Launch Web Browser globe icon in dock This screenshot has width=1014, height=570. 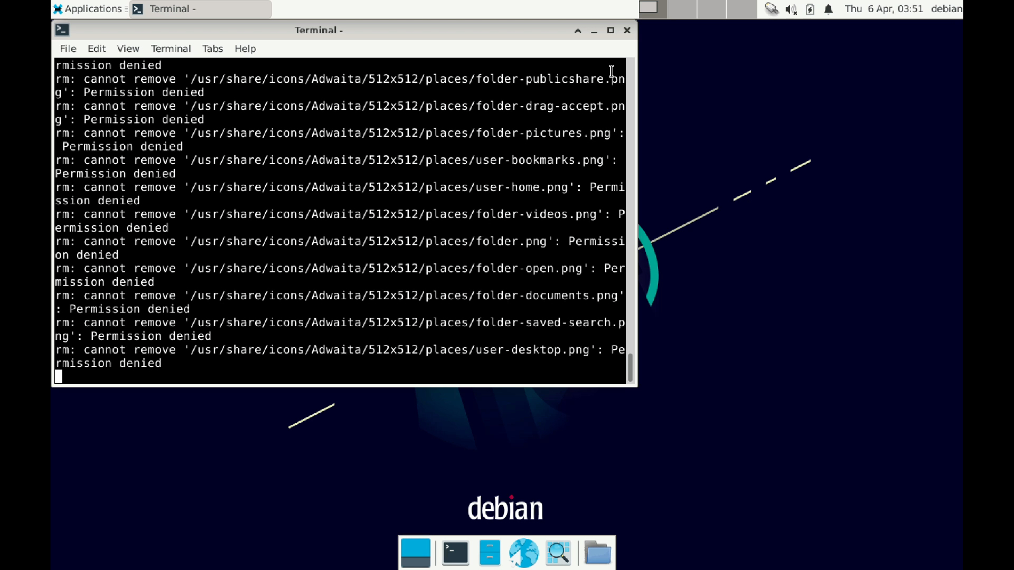point(524,553)
